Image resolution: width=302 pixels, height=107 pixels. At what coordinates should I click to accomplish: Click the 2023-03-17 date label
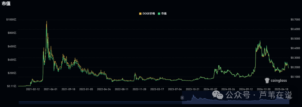tap(157, 89)
